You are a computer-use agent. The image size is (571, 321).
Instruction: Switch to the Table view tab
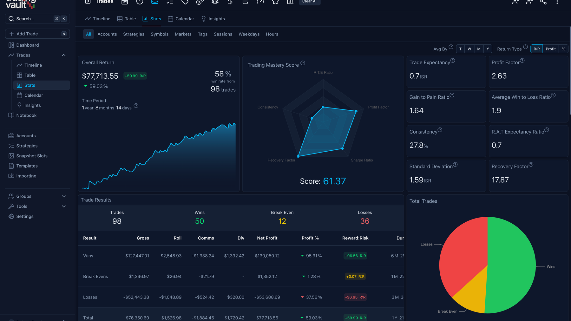click(x=126, y=19)
